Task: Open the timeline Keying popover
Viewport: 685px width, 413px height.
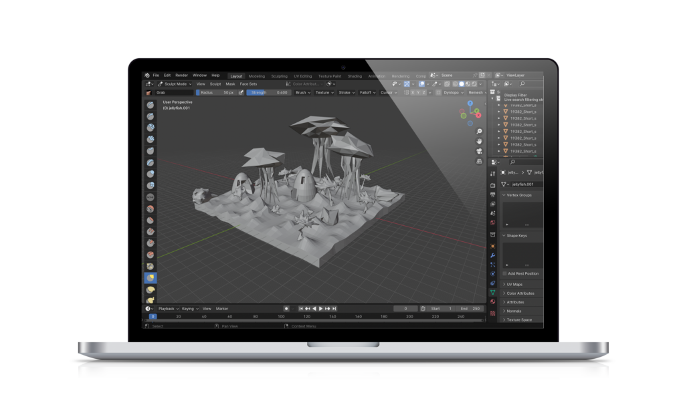Action: click(190, 309)
